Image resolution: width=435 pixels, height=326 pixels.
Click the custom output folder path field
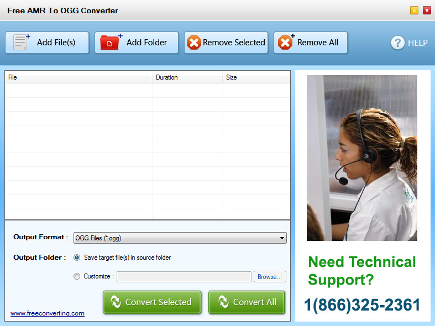click(x=184, y=277)
